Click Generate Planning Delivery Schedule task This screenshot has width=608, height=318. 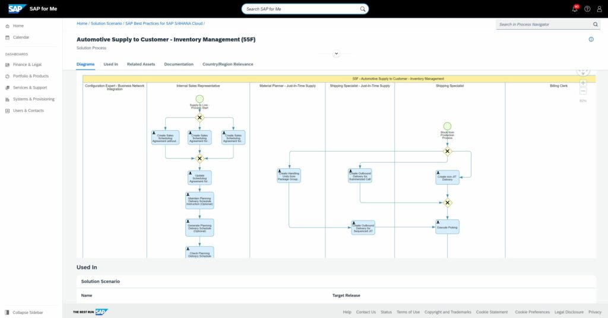[199, 228]
